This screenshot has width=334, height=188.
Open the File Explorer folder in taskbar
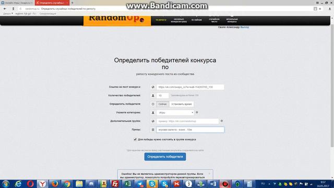coord(79,184)
